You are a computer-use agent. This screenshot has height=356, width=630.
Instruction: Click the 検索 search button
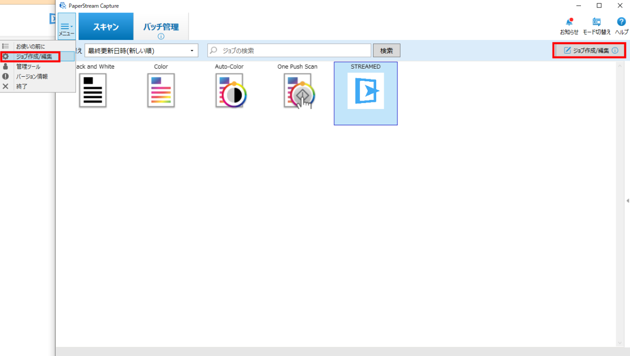point(386,50)
